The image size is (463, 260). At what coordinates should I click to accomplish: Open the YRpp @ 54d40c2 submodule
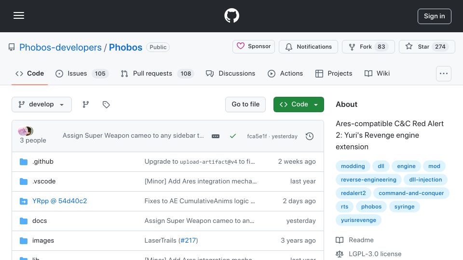coord(60,201)
